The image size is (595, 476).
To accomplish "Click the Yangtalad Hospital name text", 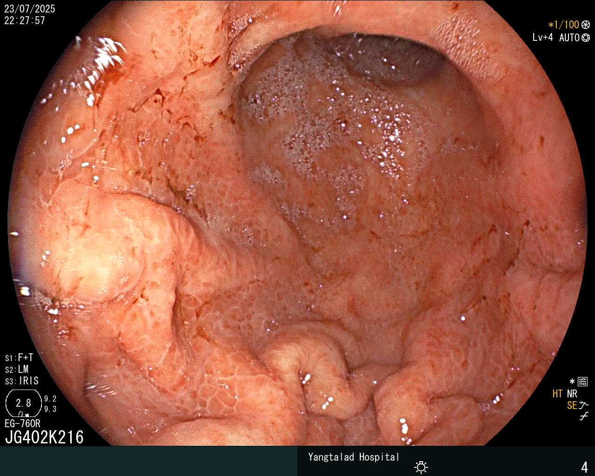I will (354, 457).
